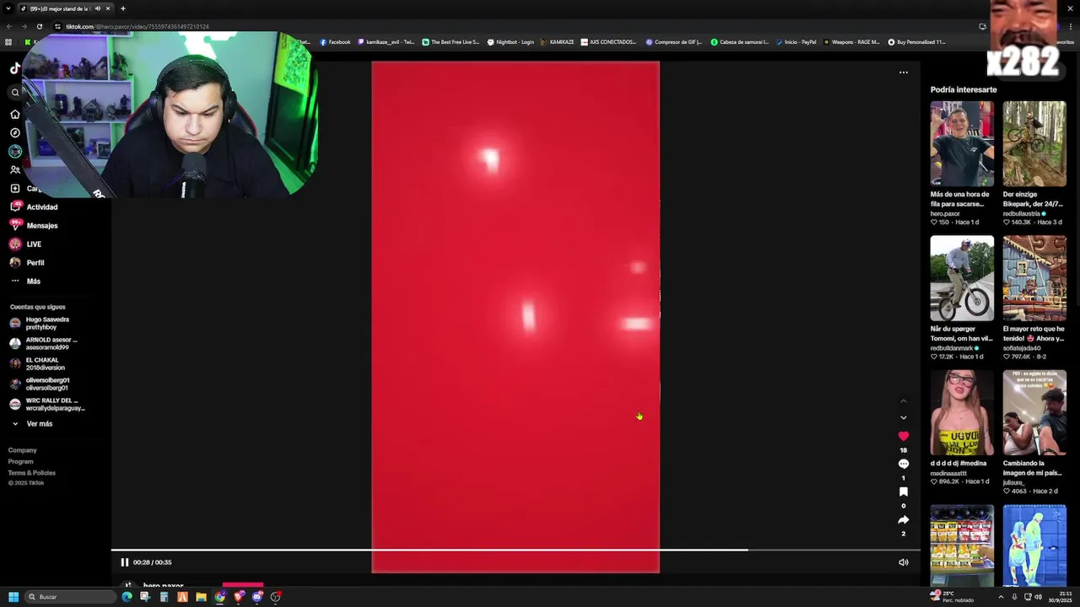Click the red video player area
1080x607 pixels.
515,317
